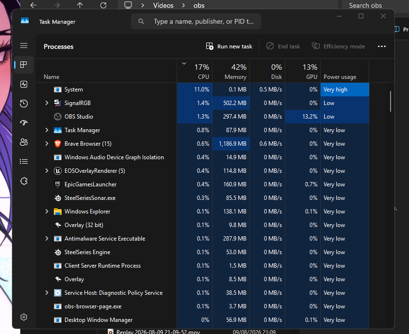409x334 pixels.
Task: Click the process list vertical scrollbar
Action: coord(391,101)
